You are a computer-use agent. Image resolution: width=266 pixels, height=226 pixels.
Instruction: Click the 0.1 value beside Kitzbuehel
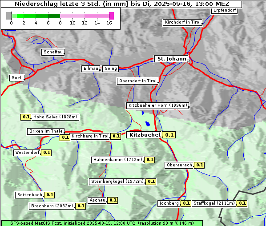(x=169, y=135)
